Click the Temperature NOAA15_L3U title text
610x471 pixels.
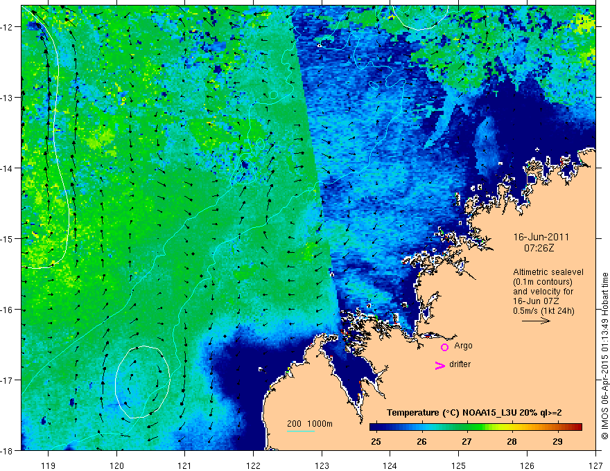[474, 413]
